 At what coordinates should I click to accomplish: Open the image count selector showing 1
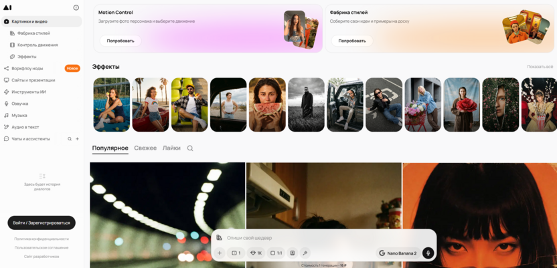point(236,253)
